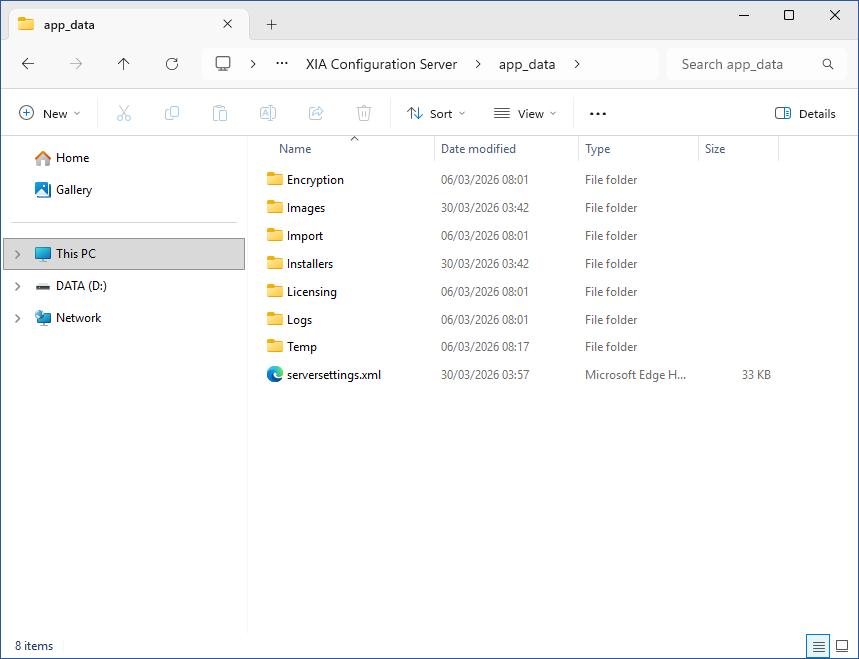Navigate back using the back arrow
Viewport: 859px width, 659px height.
coord(28,64)
